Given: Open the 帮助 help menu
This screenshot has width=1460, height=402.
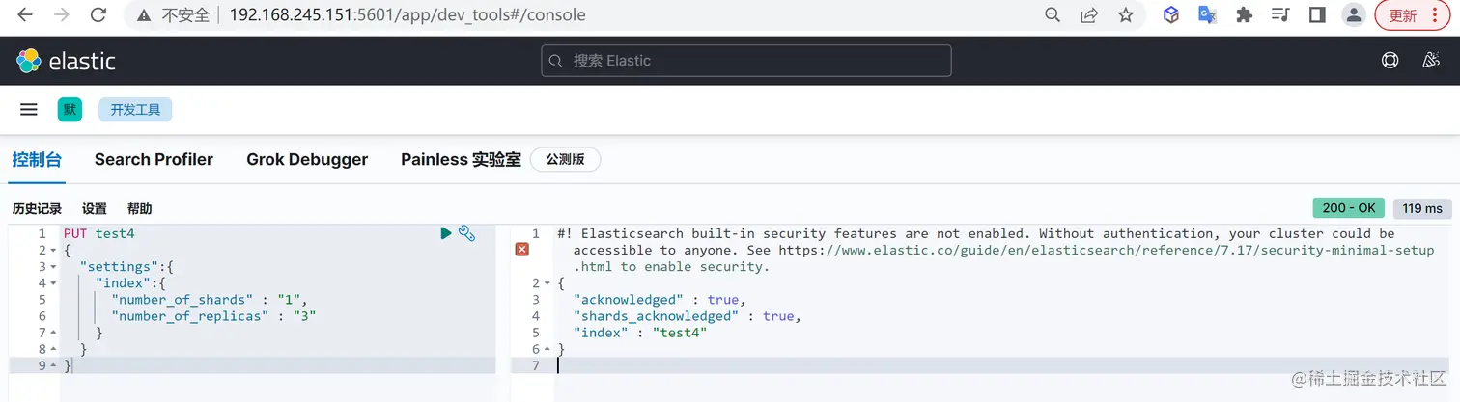Looking at the screenshot, I should coord(139,209).
